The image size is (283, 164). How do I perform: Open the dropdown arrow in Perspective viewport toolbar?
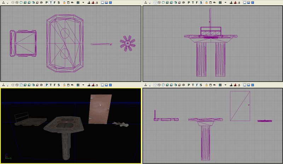[x=83, y=85]
